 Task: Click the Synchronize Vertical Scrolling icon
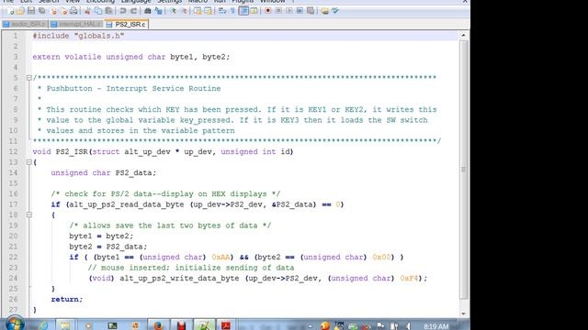(198, 11)
